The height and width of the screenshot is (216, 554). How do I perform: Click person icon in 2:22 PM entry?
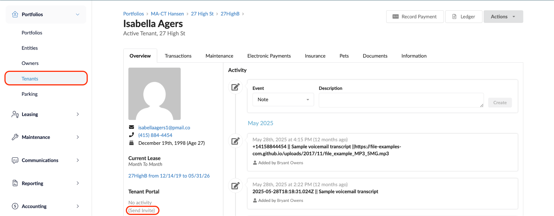click(x=255, y=200)
